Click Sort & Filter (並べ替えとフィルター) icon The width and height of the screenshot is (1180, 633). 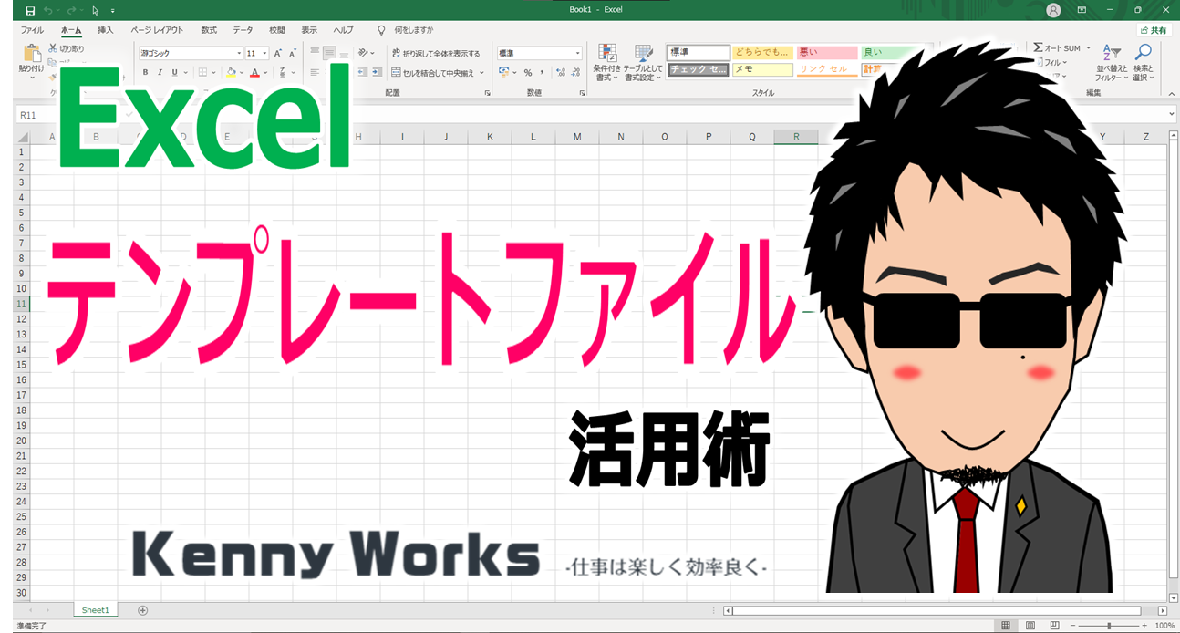(1112, 55)
